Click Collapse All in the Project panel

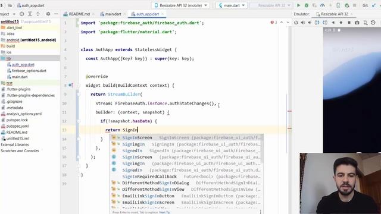[x=38, y=14]
